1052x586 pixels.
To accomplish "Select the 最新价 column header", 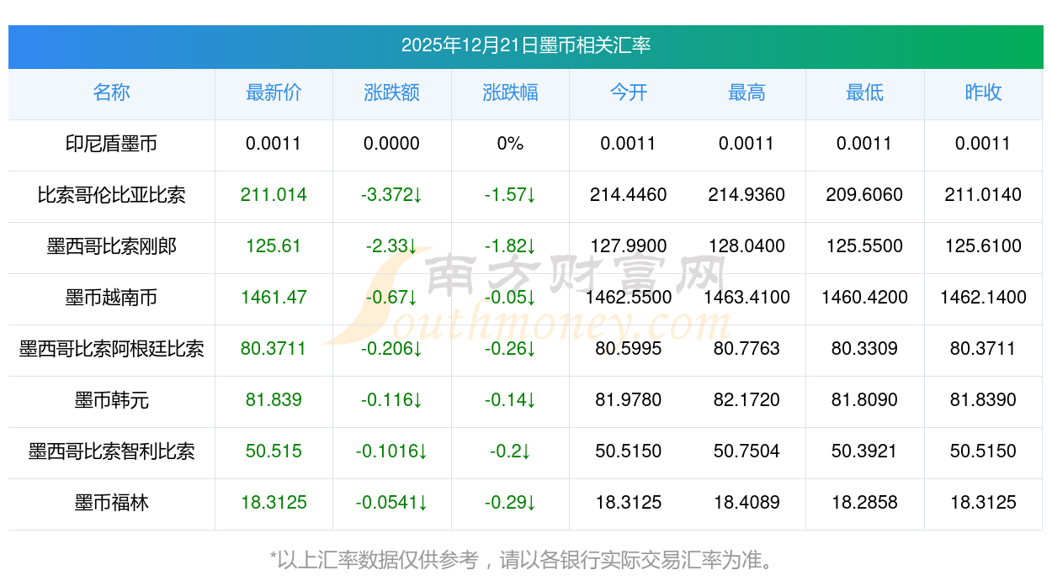I will point(274,92).
